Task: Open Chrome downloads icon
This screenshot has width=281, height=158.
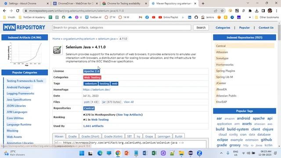Action: (x=256, y=11)
